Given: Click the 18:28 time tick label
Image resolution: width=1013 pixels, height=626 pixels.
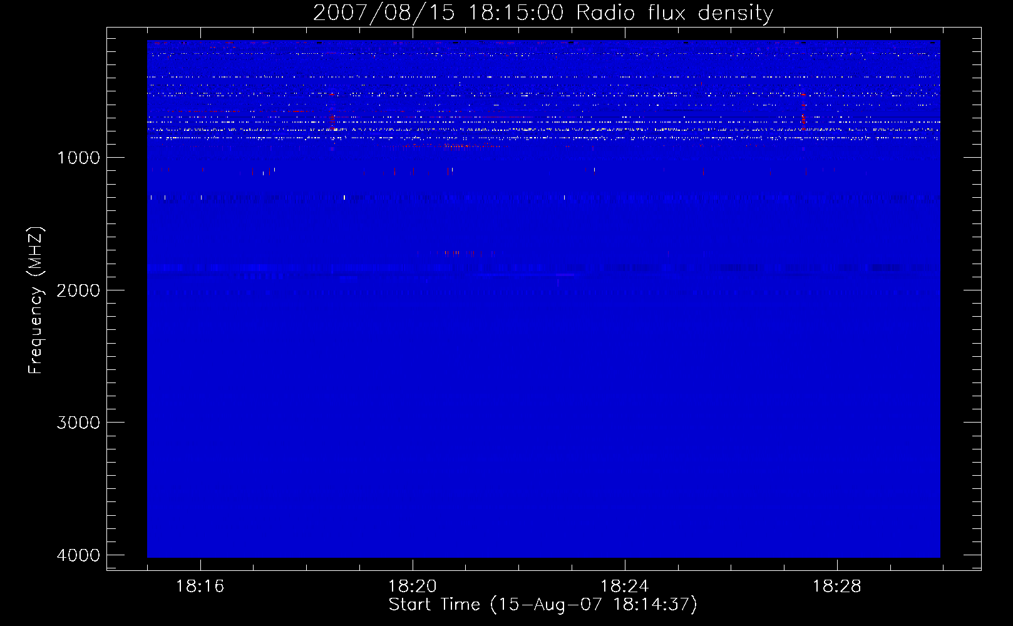Looking at the screenshot, I should click(836, 587).
